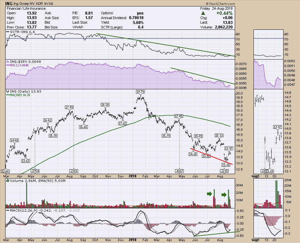
Task: Click the 17.99 high price label
Action: [69, 107]
